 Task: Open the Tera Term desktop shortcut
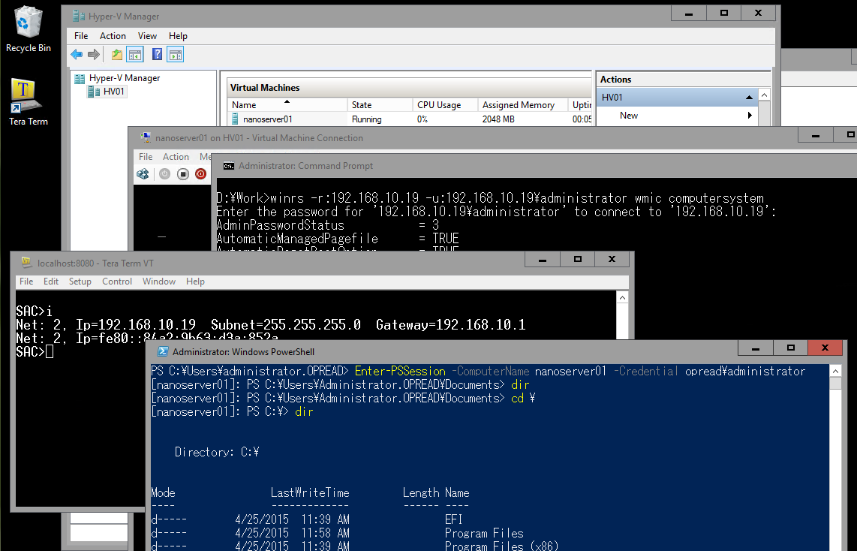(x=28, y=102)
